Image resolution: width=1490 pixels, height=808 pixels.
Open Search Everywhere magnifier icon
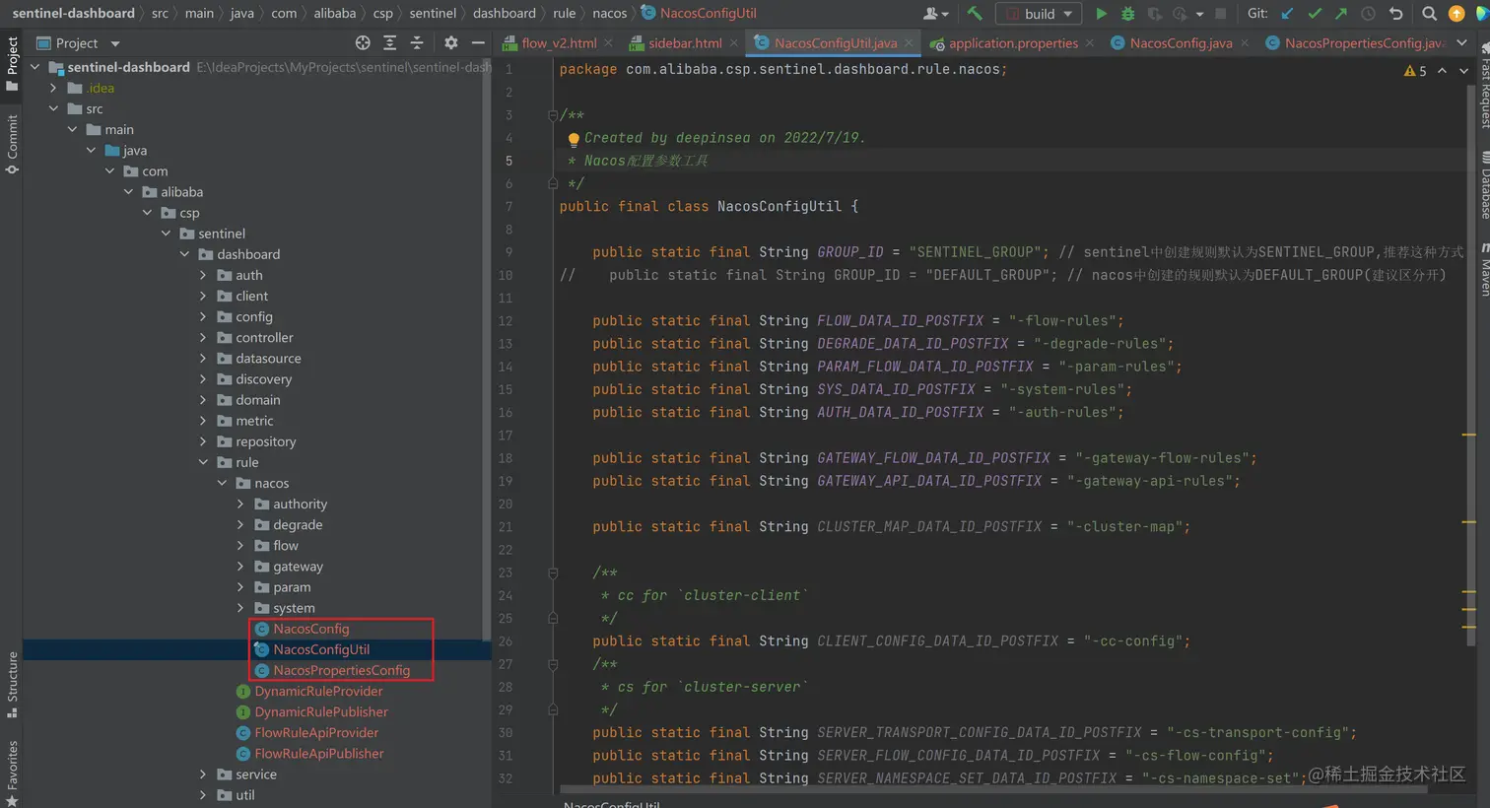tap(1429, 14)
